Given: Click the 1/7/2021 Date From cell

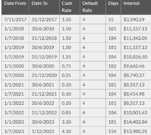Looking at the screenshot, I should tap(15, 94).
